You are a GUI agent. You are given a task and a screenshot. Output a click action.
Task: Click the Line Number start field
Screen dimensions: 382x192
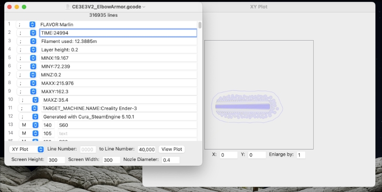click(88, 149)
